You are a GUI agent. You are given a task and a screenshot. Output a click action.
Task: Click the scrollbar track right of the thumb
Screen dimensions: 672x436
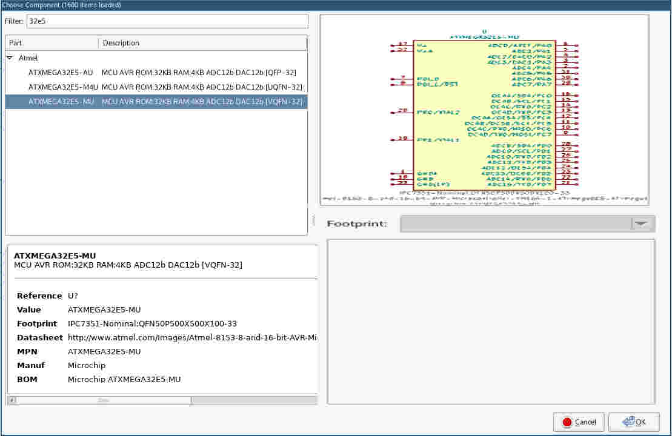point(253,400)
